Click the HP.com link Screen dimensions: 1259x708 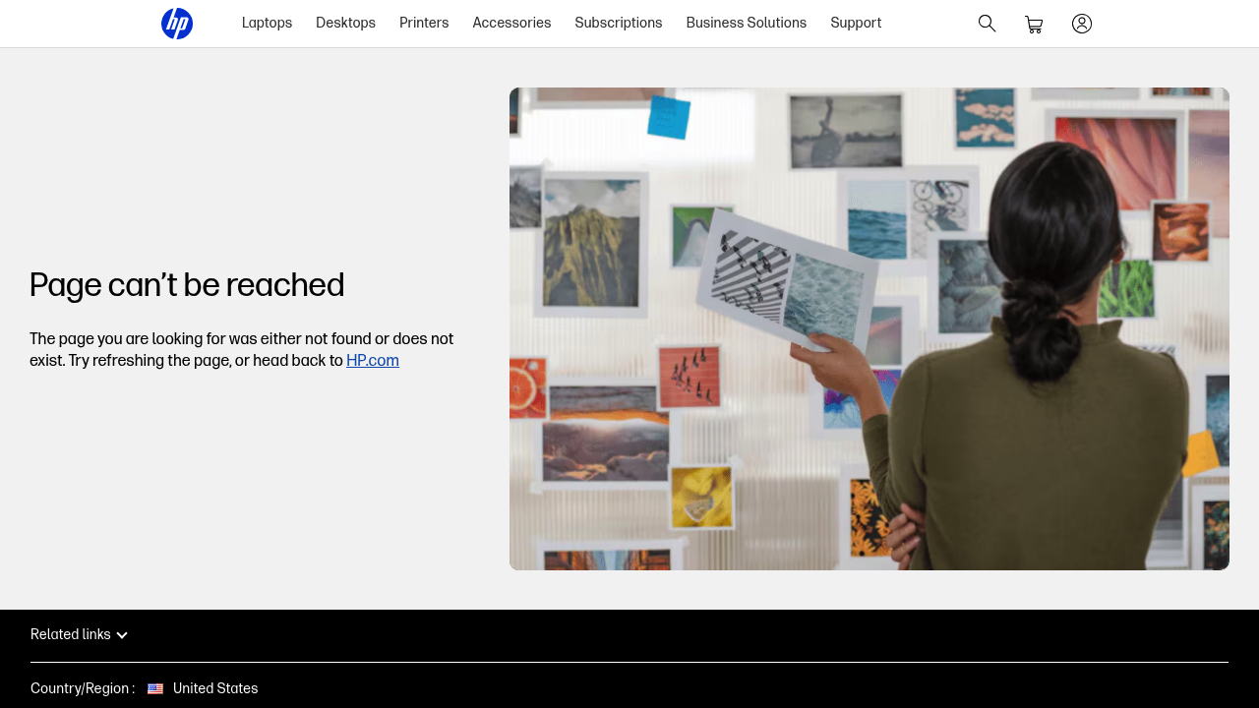point(372,360)
